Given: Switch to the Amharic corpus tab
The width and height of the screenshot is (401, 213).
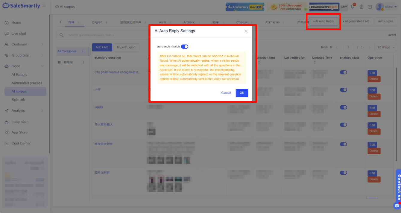Looking at the screenshot, I should click(x=189, y=22).
